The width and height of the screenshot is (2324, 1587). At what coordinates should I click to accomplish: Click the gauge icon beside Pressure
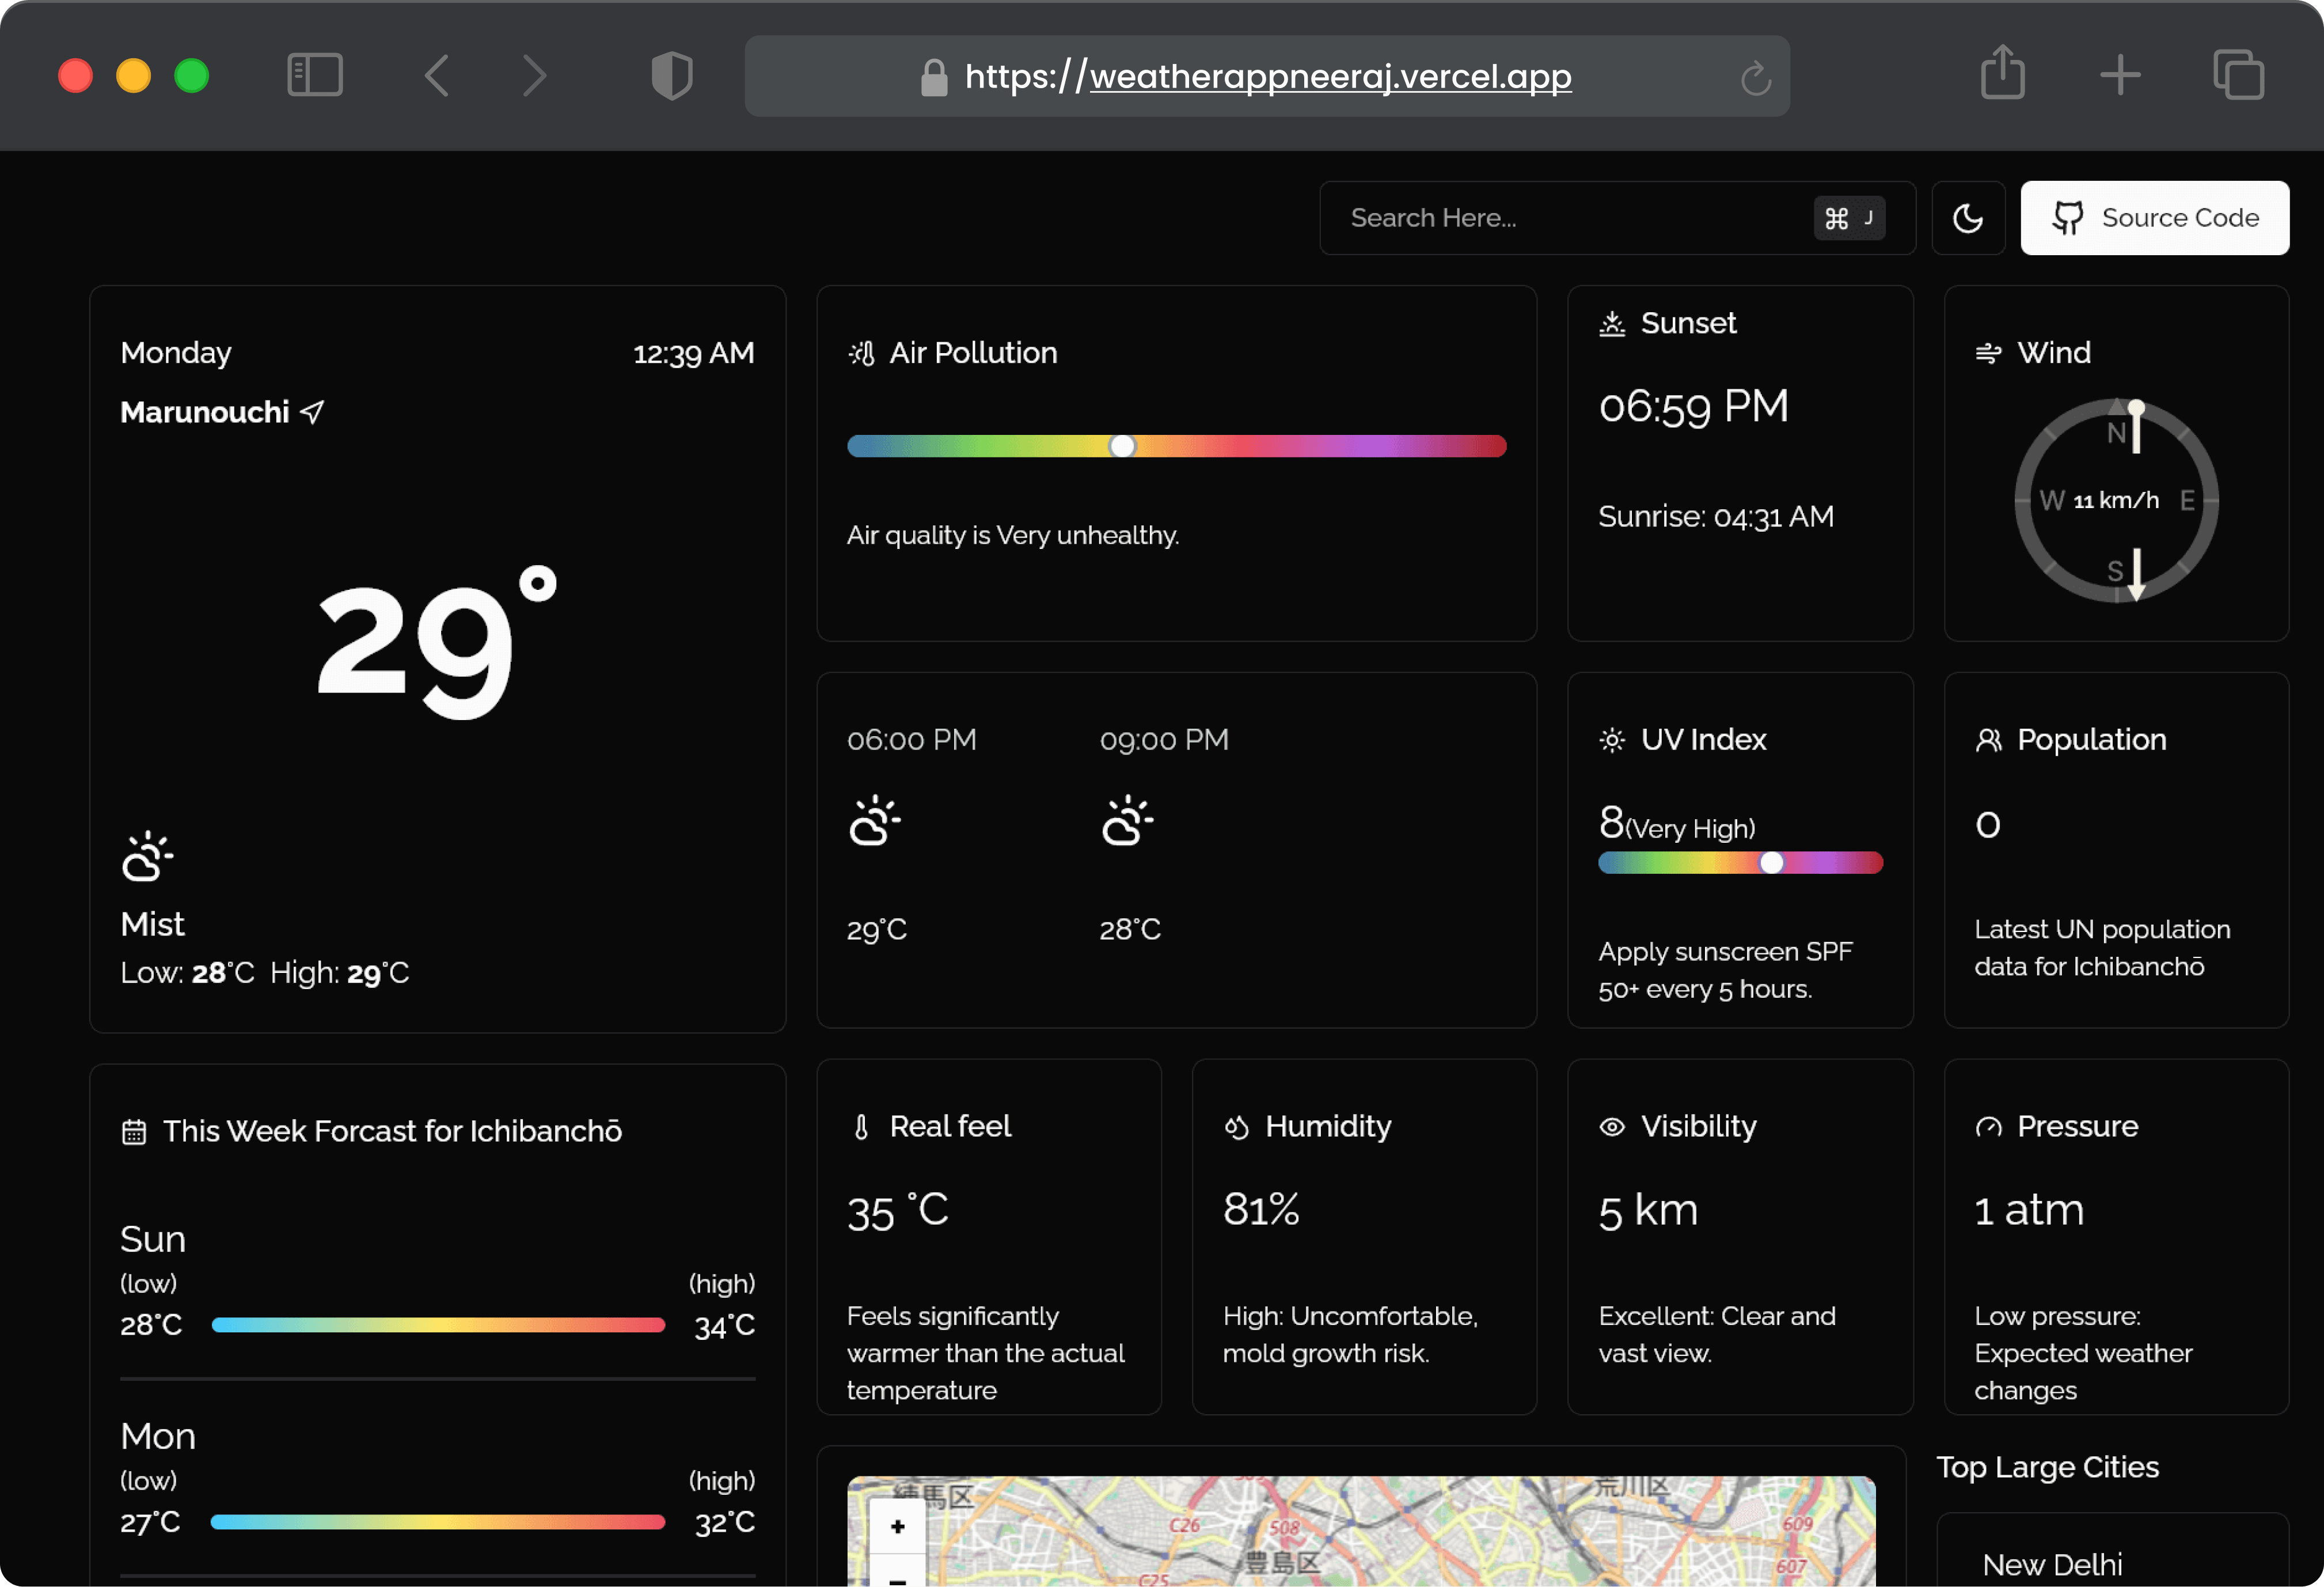click(1989, 1126)
